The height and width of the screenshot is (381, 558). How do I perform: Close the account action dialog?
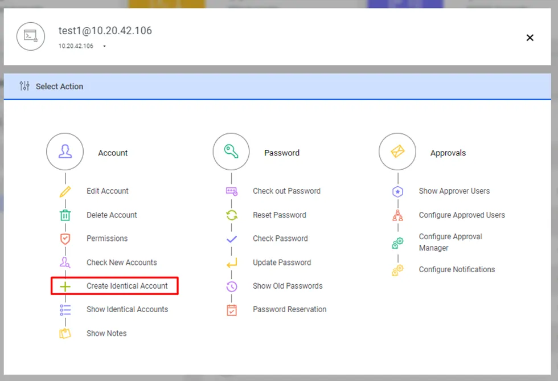530,38
